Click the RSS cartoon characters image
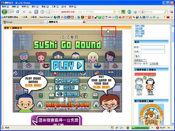The height and width of the screenshot is (131, 175). 145,86
